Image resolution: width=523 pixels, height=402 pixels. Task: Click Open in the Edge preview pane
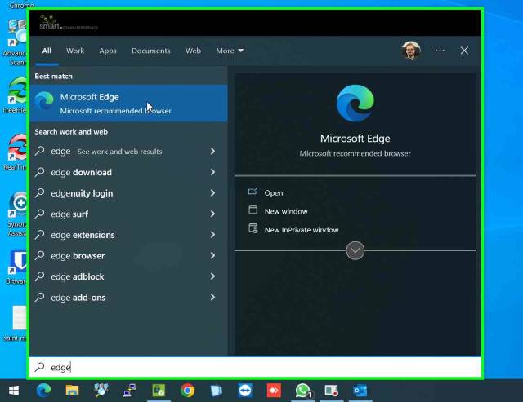click(274, 193)
